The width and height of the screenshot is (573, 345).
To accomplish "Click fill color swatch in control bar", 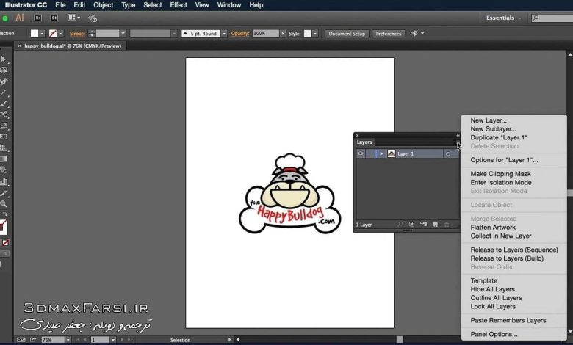I will click(35, 34).
